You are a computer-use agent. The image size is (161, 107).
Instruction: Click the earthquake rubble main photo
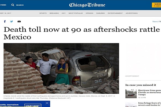pos(61,68)
